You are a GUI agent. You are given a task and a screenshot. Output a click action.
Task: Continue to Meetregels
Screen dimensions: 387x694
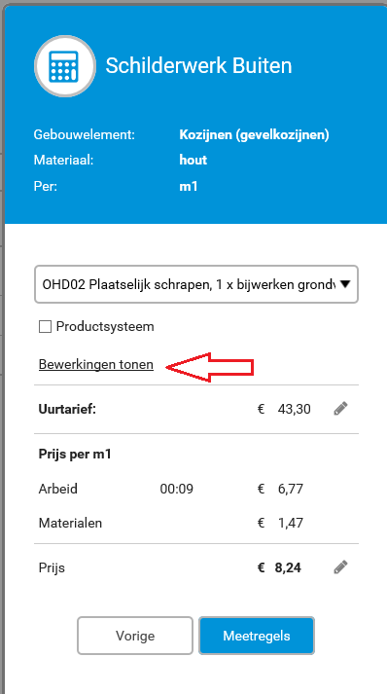tap(257, 636)
